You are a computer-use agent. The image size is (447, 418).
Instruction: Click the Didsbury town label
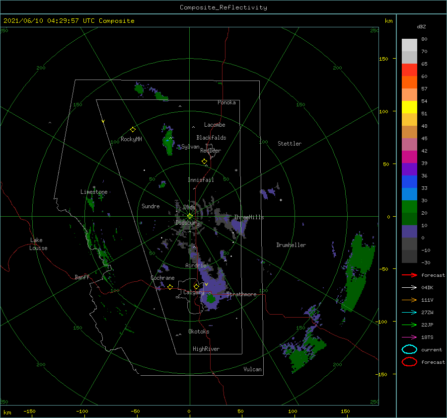click(x=188, y=223)
